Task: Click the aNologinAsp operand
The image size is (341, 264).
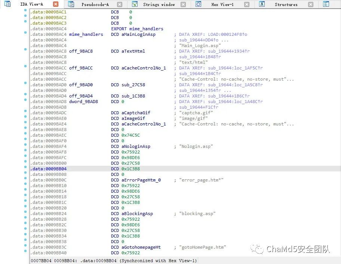Action: coord(136,146)
